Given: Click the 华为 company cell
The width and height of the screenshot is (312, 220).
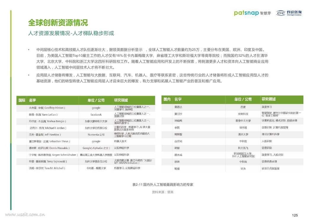Looking at the screenshot, I should click(243, 169).
